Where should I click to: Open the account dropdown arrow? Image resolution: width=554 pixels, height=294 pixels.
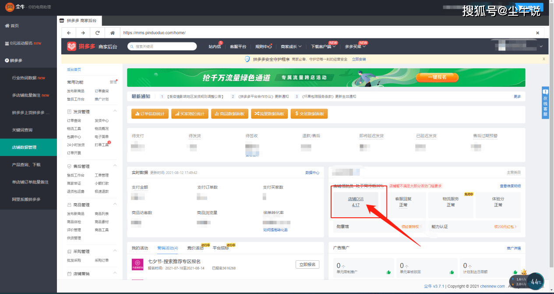(x=541, y=46)
